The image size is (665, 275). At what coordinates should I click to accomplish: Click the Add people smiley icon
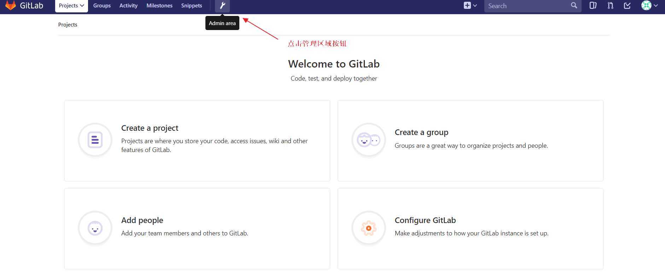pos(95,228)
